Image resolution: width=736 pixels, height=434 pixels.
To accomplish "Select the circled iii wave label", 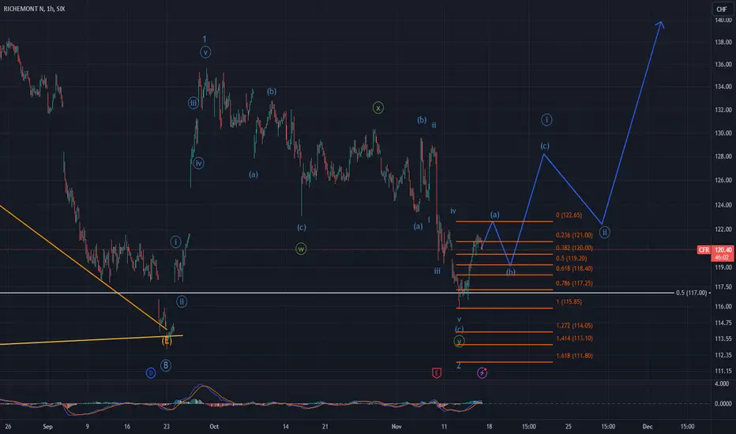I will [x=193, y=103].
